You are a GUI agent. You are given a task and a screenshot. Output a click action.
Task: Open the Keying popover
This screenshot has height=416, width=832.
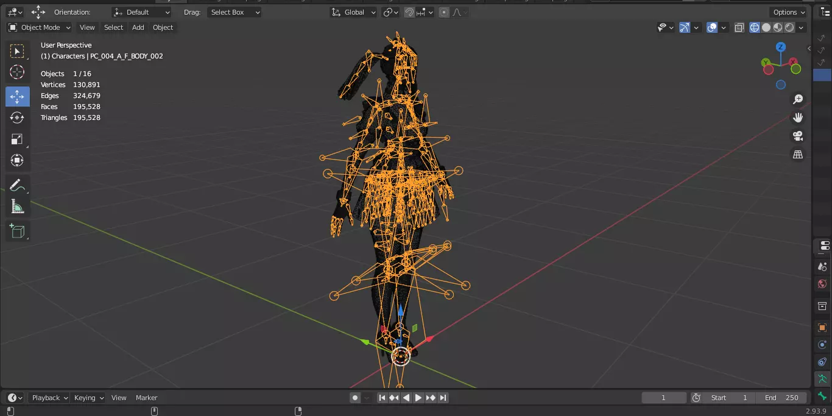tap(89, 398)
